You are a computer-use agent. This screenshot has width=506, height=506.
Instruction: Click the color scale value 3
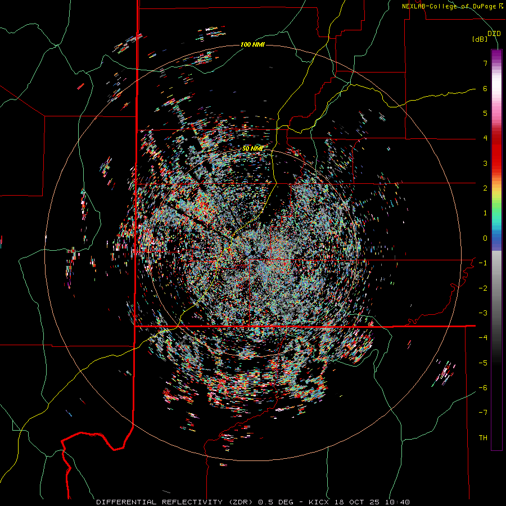485,163
